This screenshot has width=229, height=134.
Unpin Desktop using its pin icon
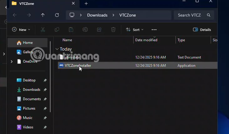click(x=45, y=80)
